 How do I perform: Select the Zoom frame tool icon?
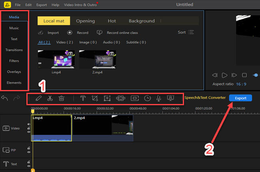(107, 98)
